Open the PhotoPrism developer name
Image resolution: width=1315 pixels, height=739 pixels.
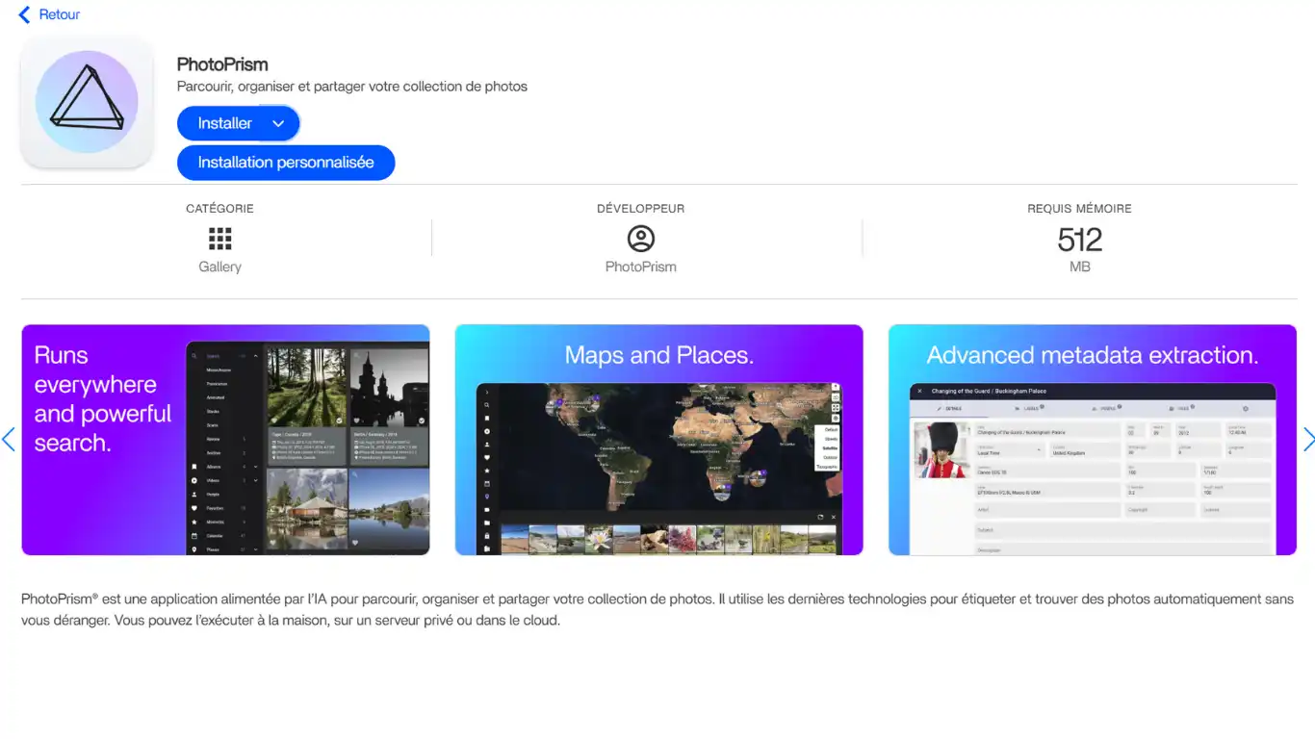tap(640, 267)
